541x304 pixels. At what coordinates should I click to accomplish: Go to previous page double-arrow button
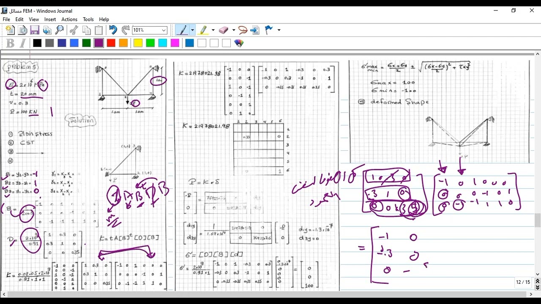[x=538, y=281]
